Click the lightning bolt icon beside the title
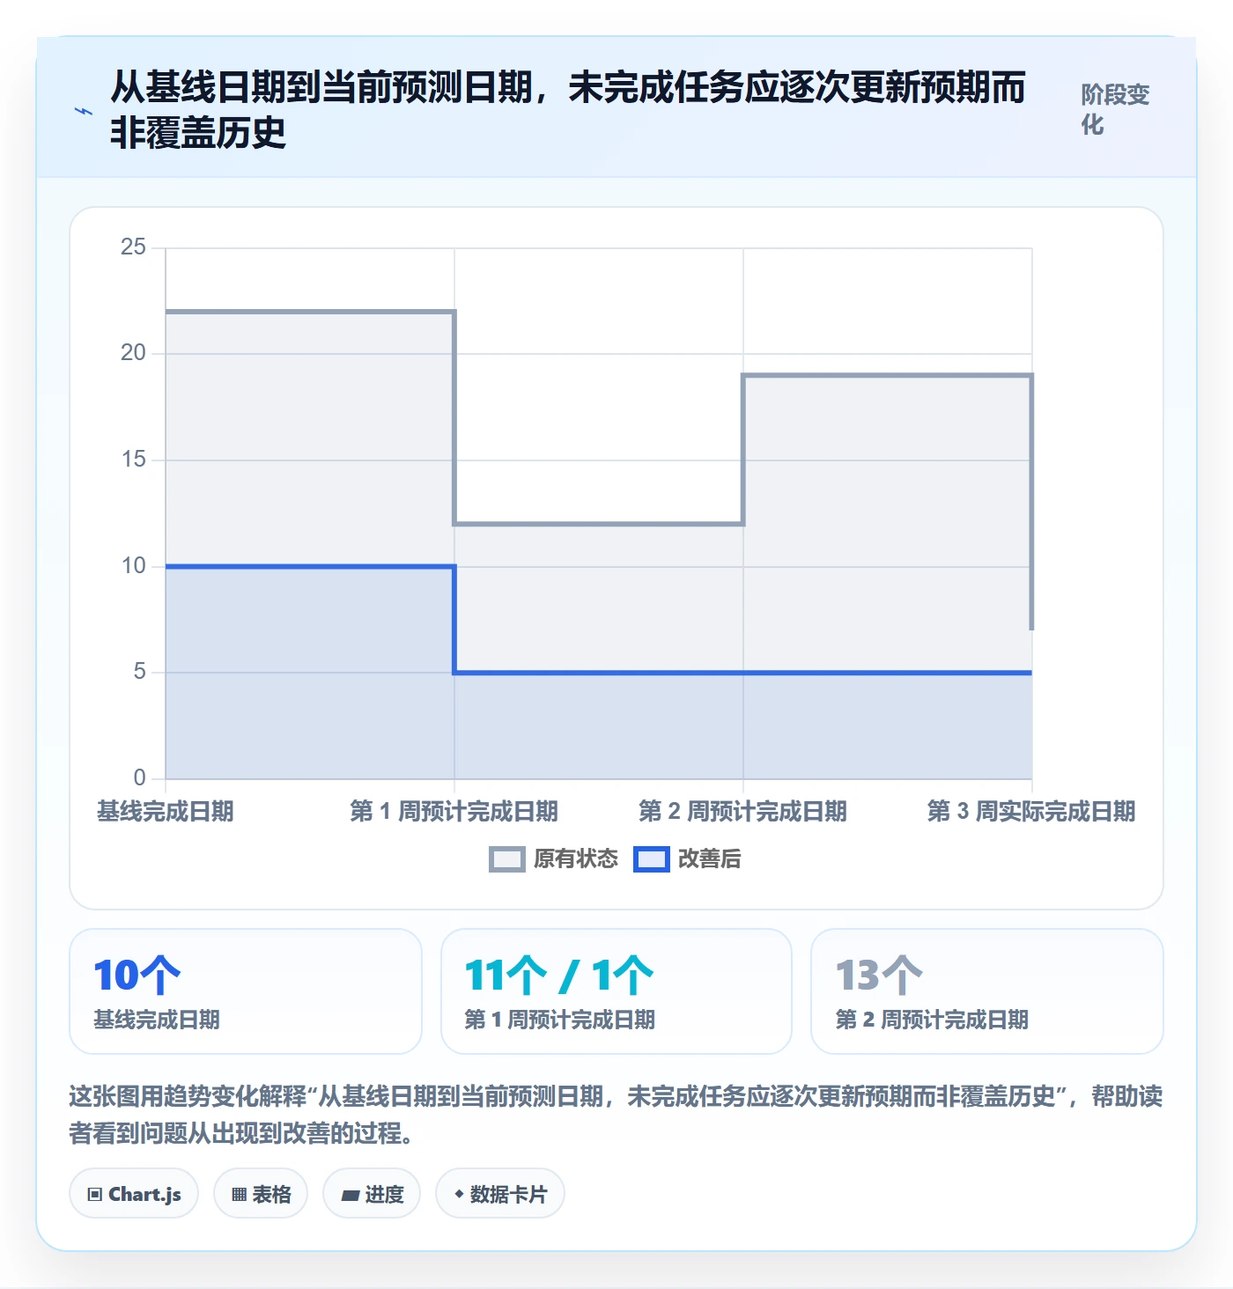This screenshot has height=1289, width=1233. [x=84, y=111]
